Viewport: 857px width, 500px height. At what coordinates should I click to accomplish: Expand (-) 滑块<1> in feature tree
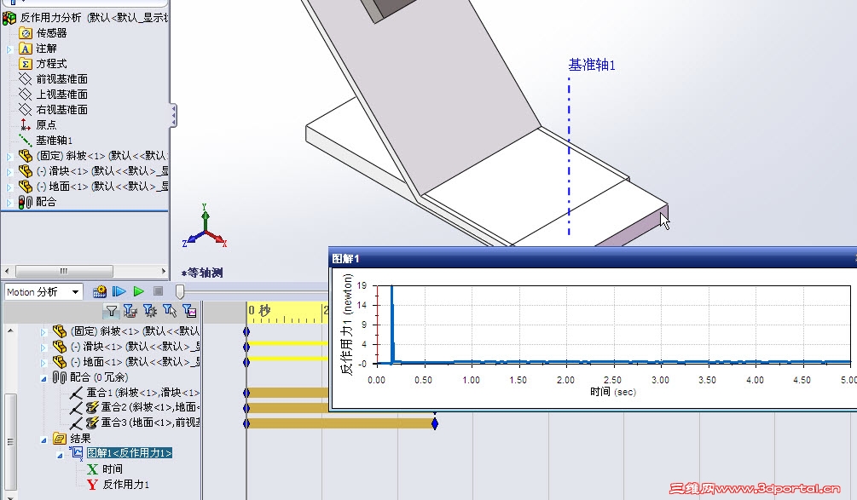(x=9, y=171)
